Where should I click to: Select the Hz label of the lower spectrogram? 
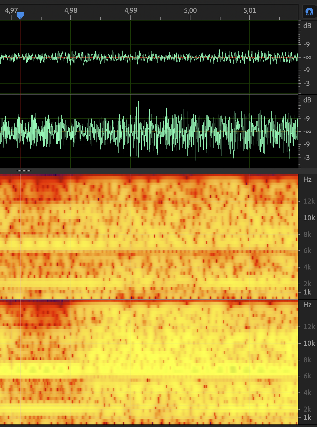(x=307, y=305)
